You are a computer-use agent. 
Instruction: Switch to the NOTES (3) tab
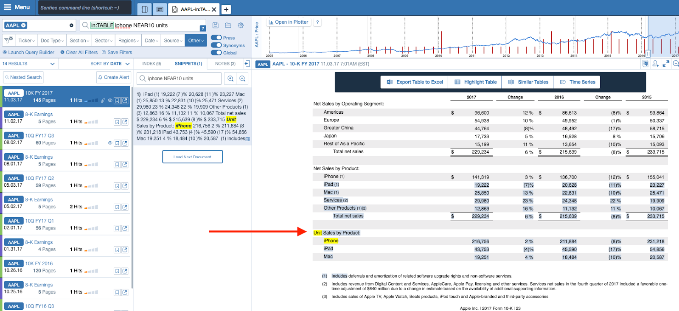coord(225,64)
